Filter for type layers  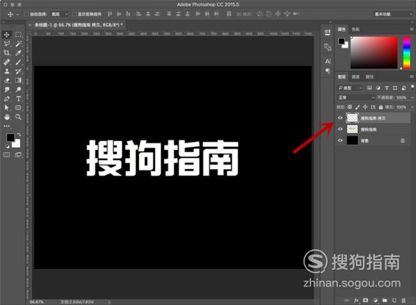tap(387, 88)
